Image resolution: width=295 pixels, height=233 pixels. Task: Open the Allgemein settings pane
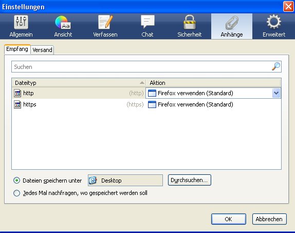click(x=21, y=26)
